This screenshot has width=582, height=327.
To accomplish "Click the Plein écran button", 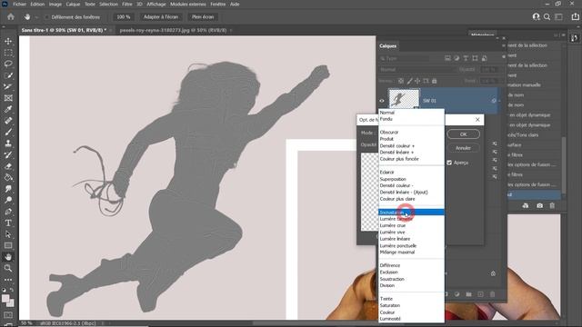I will point(203,17).
